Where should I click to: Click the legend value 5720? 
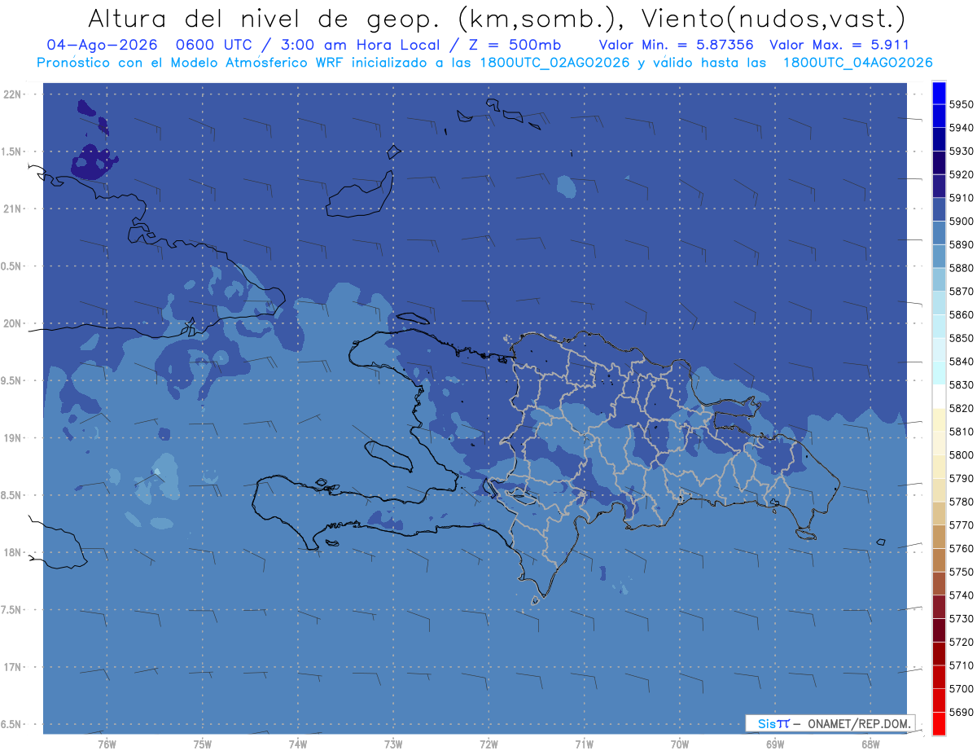pyautogui.click(x=961, y=642)
